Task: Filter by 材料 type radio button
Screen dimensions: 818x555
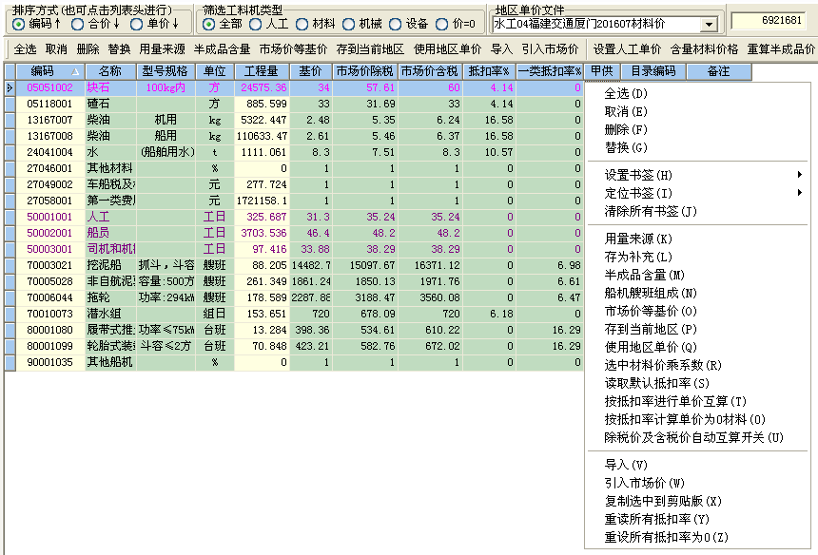Action: 302,24
